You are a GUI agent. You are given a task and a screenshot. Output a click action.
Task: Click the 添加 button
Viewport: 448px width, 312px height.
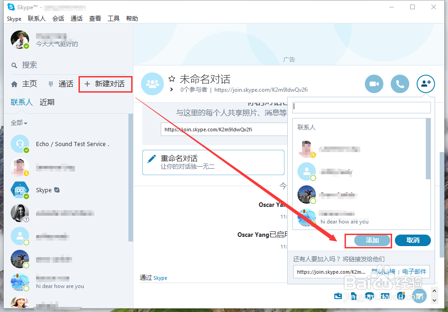(372, 241)
